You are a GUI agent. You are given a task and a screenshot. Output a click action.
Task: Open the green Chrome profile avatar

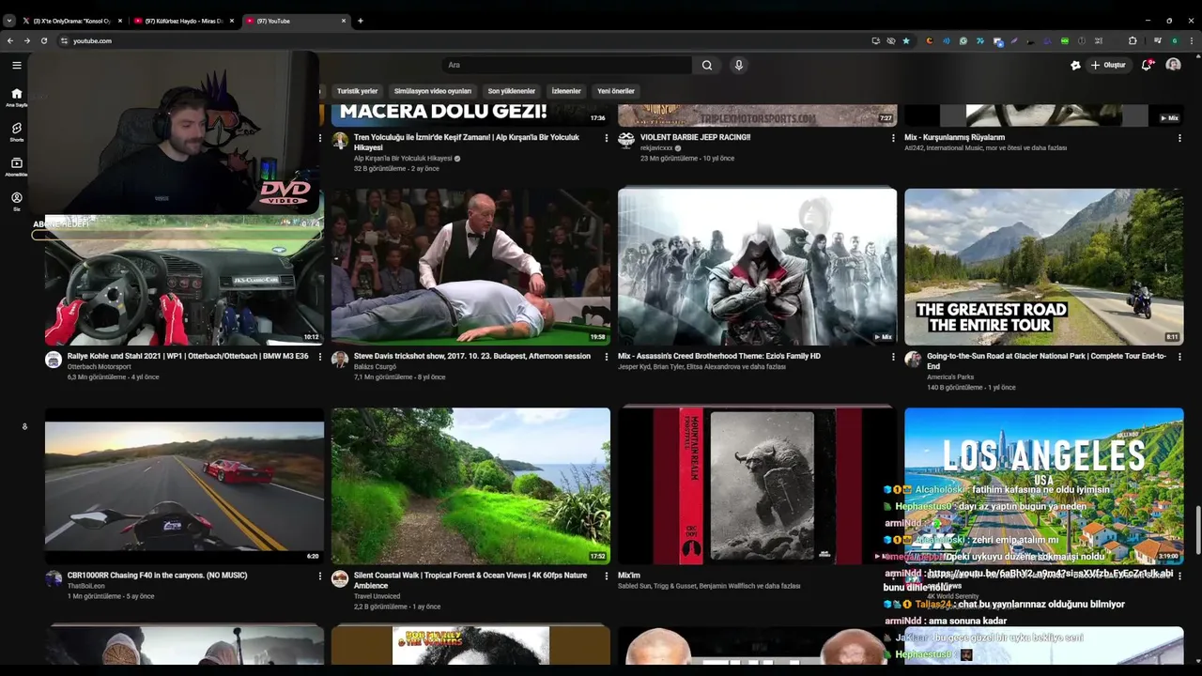pyautogui.click(x=1175, y=40)
